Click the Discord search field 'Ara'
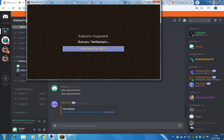This screenshot has height=140, width=224. click(199, 20)
